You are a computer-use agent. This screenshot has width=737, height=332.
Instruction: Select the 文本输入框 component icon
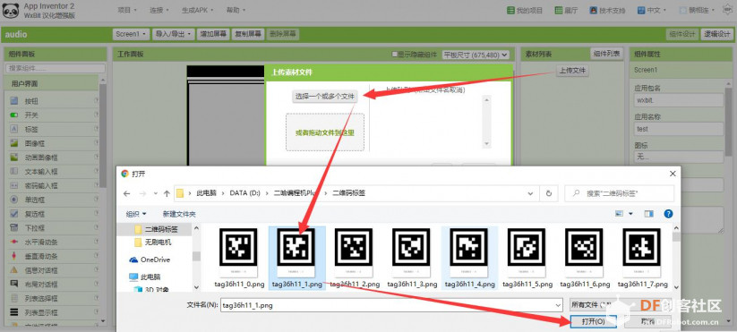coord(14,172)
